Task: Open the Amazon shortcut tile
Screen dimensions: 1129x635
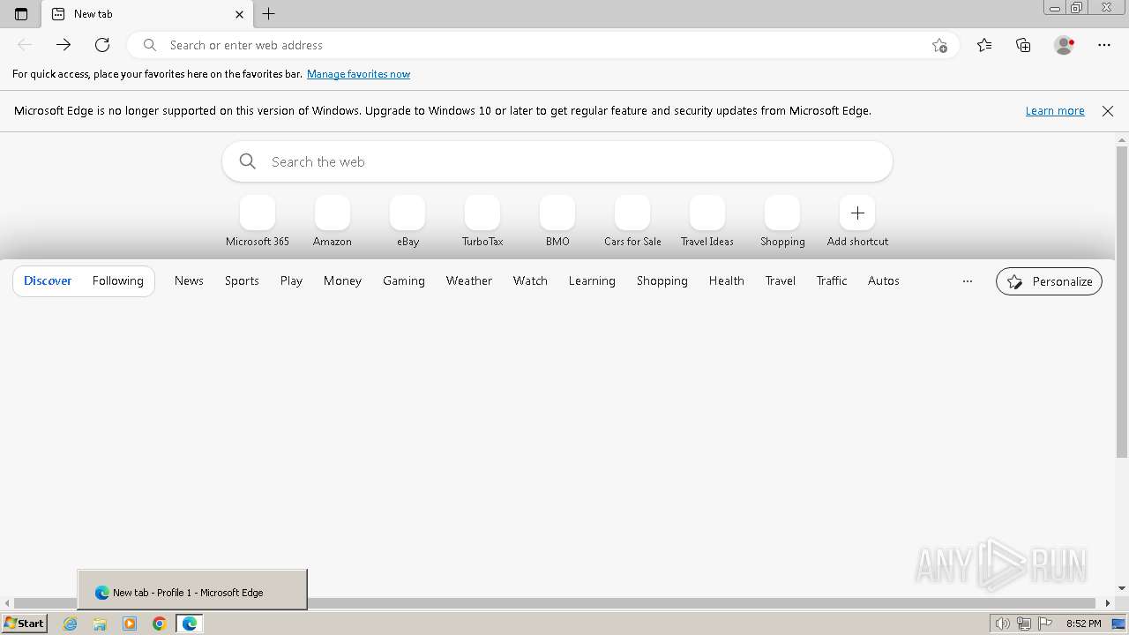Action: (x=333, y=222)
